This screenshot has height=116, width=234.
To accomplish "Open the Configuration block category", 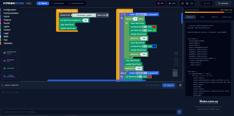I will click(x=10, y=10).
